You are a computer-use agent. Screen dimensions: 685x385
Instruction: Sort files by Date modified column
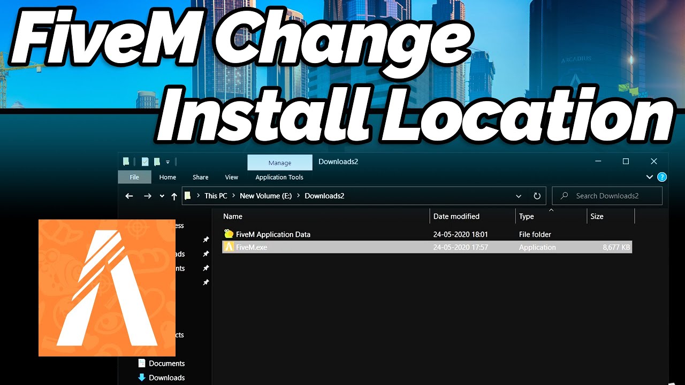pos(456,217)
